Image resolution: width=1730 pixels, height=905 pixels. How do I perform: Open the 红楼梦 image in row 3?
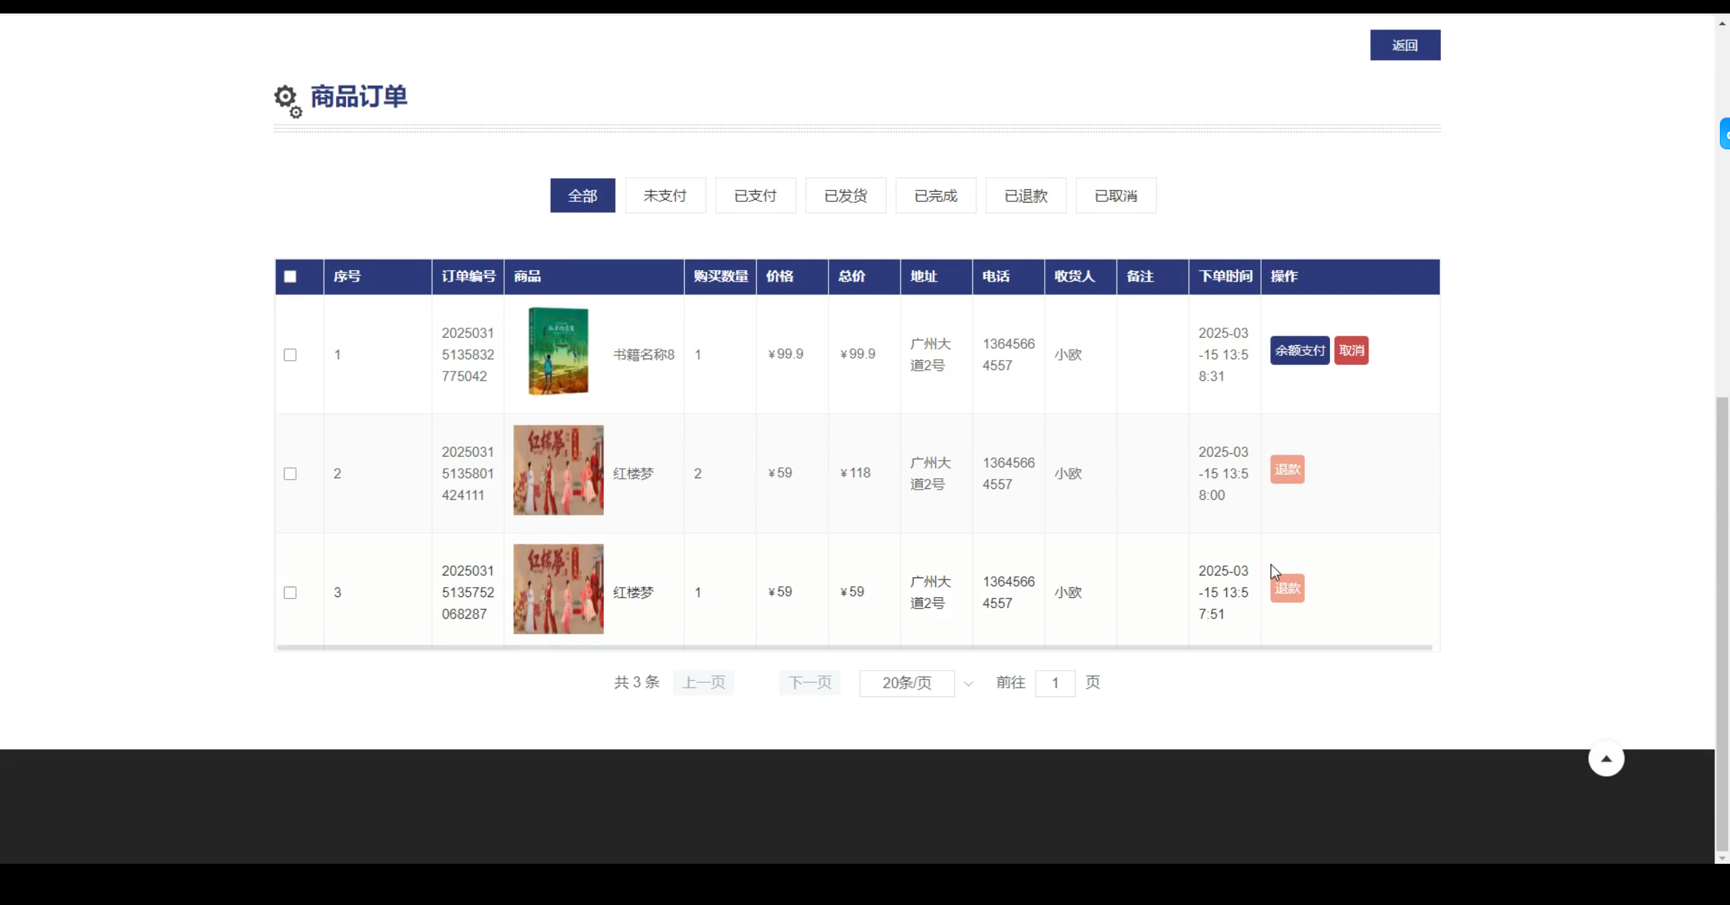click(x=558, y=589)
